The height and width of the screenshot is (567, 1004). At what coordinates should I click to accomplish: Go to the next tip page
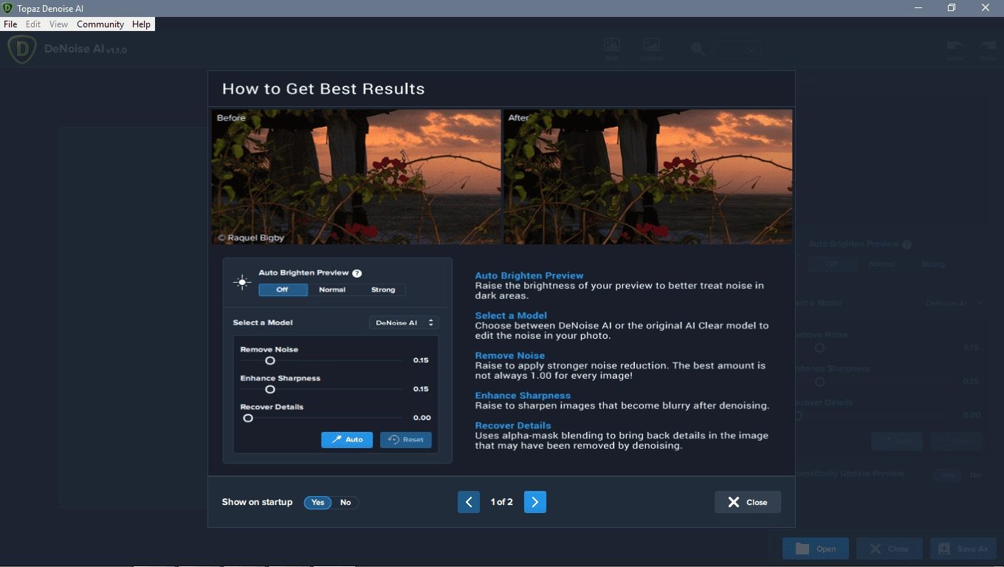tap(535, 502)
